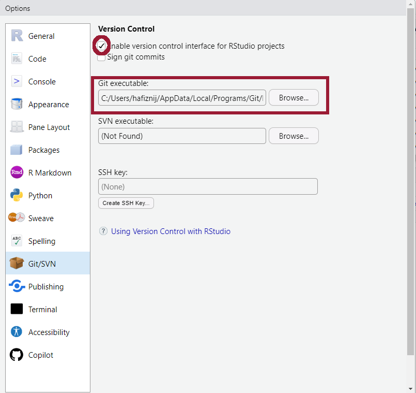
Task: Click the Packages box icon
Action: click(17, 150)
